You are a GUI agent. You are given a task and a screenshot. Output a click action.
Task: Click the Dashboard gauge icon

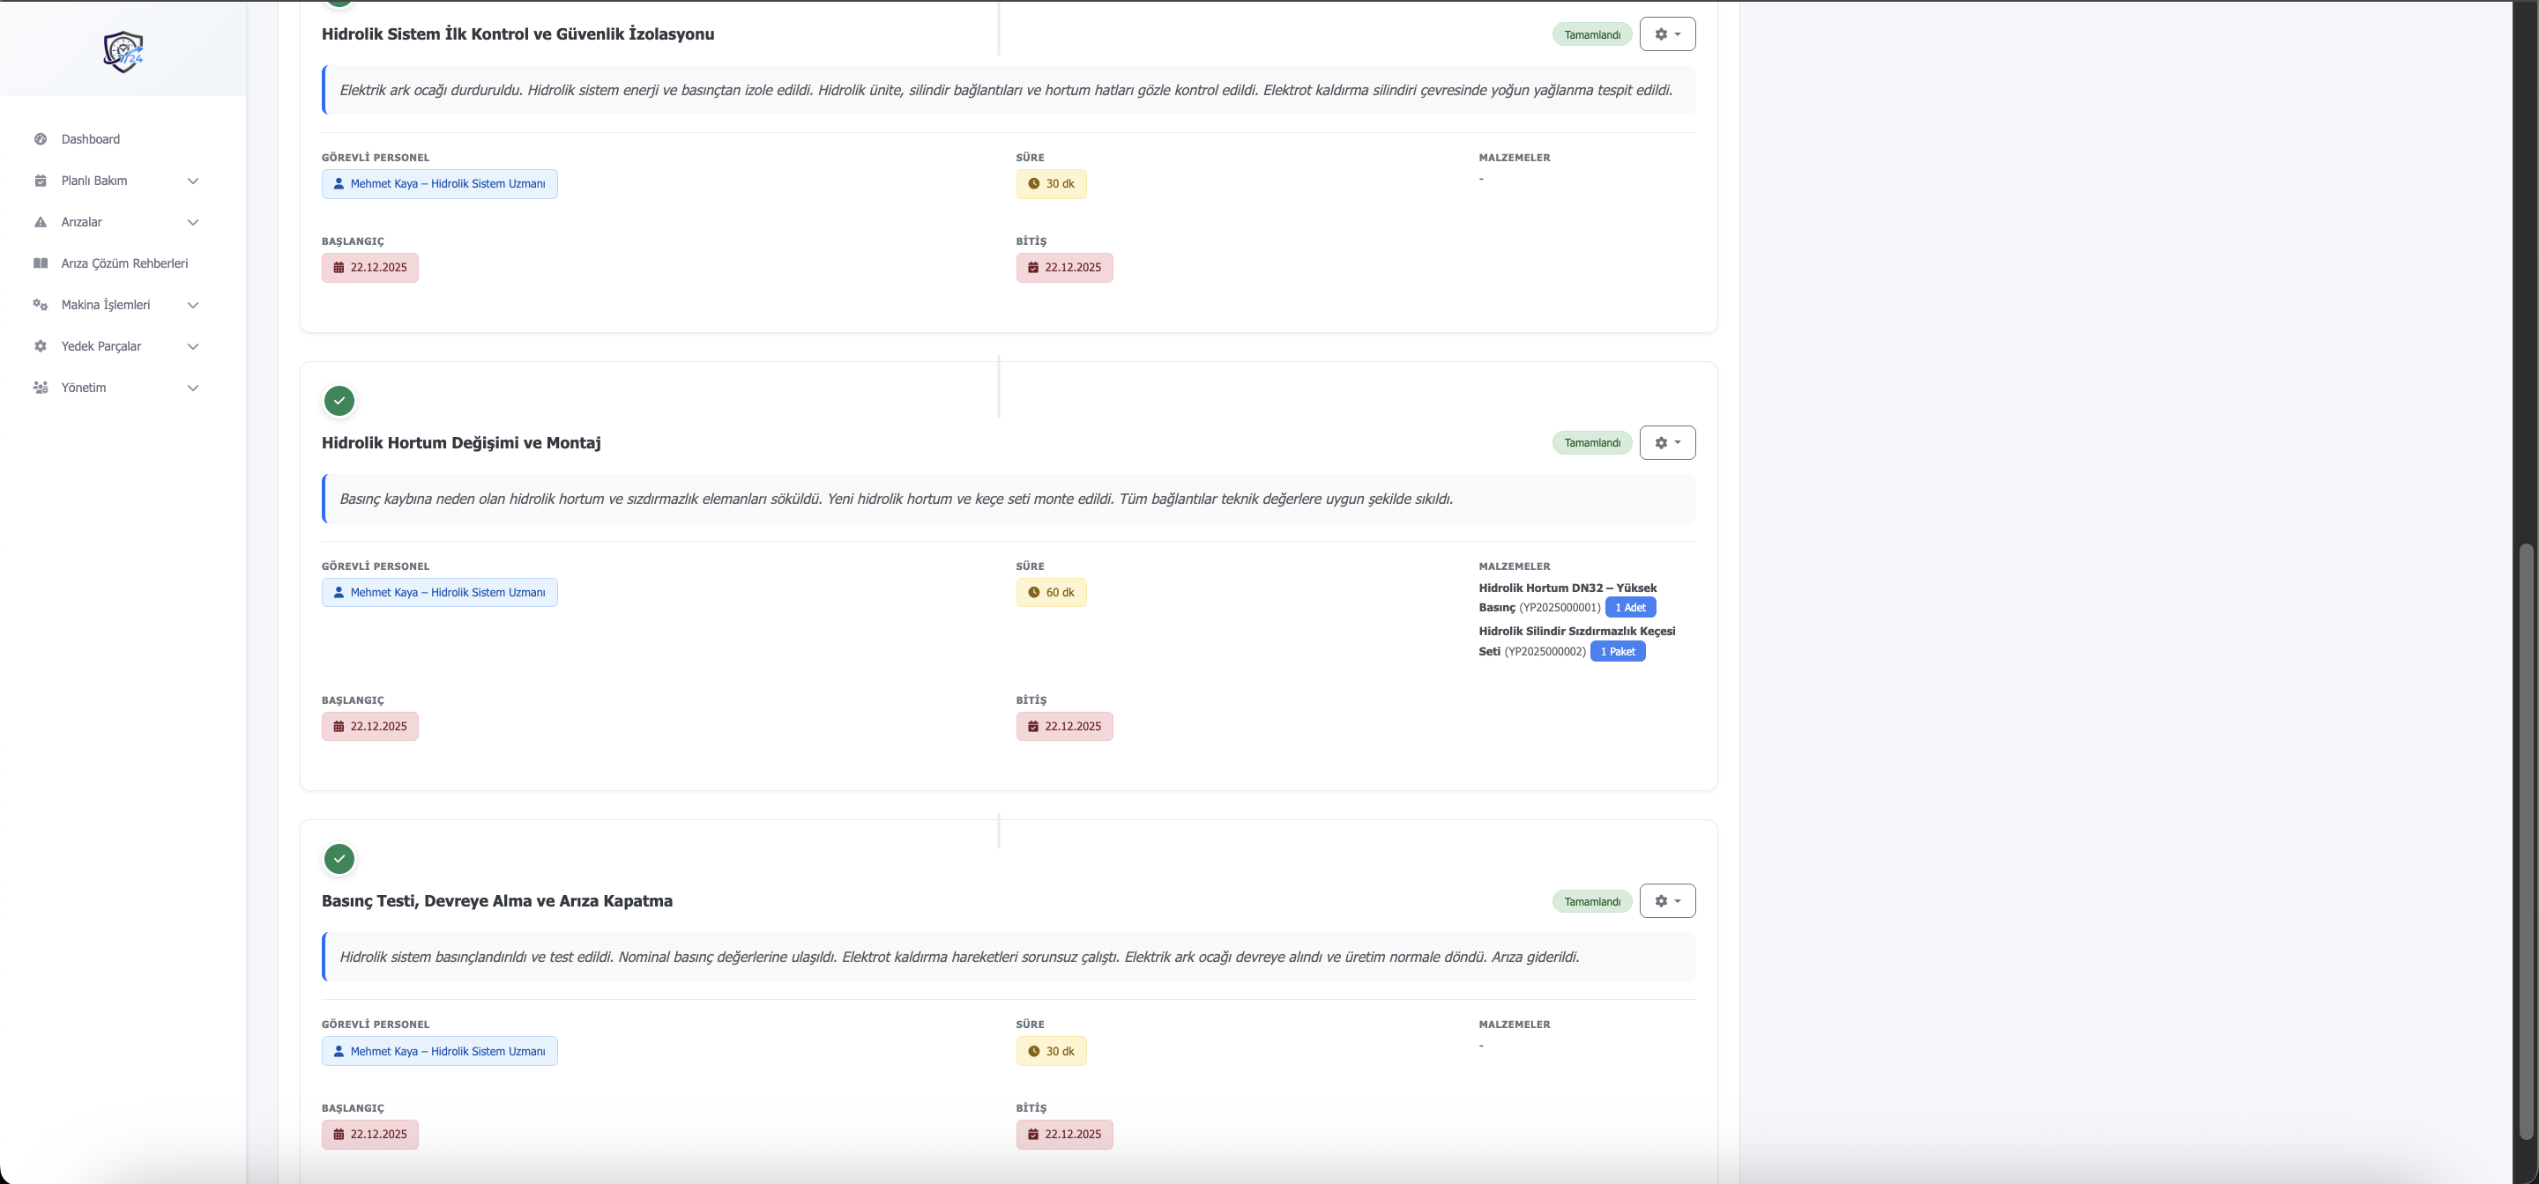41,139
